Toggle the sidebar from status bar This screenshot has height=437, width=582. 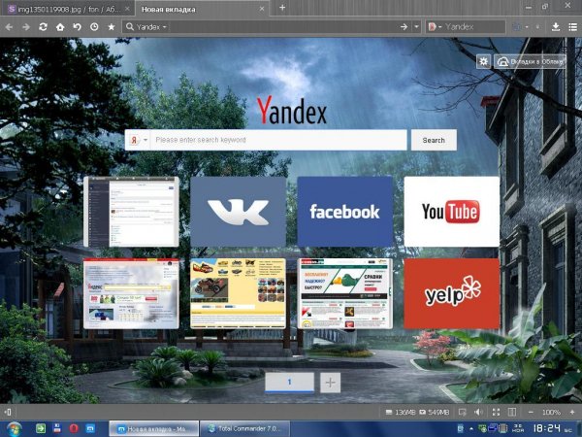[8, 412]
